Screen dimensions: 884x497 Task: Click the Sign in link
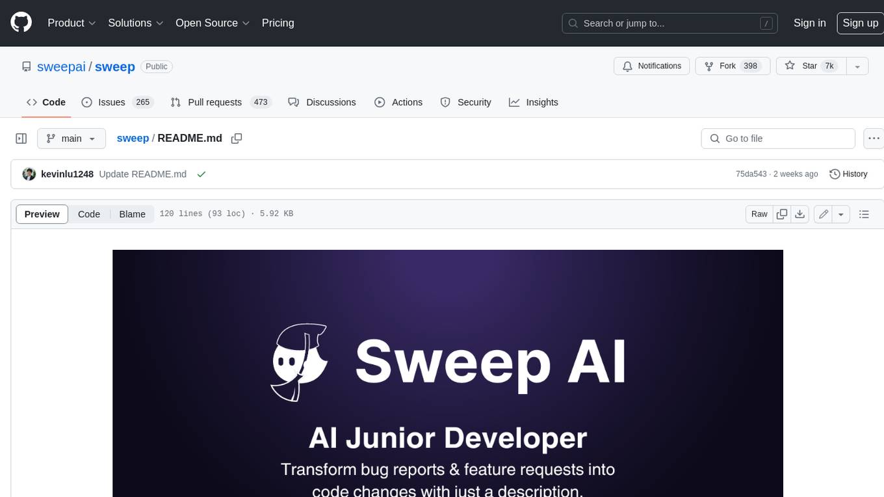tap(809, 23)
